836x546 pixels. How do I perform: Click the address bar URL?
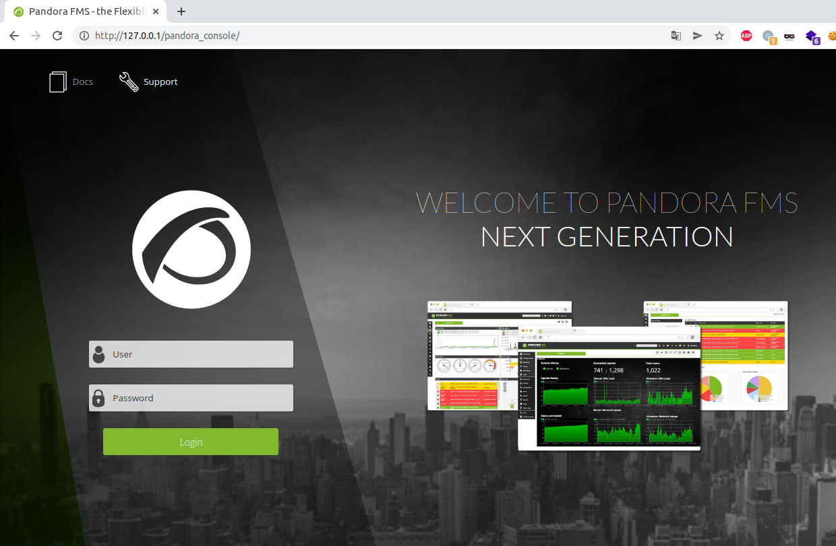point(167,36)
